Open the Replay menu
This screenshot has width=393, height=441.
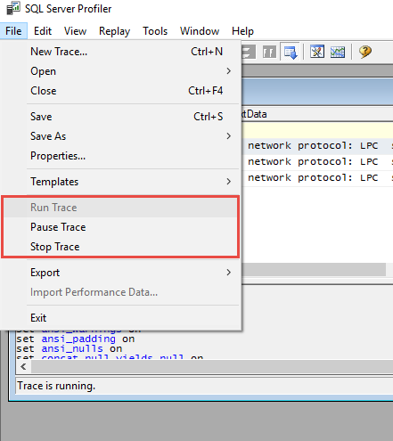click(x=114, y=31)
